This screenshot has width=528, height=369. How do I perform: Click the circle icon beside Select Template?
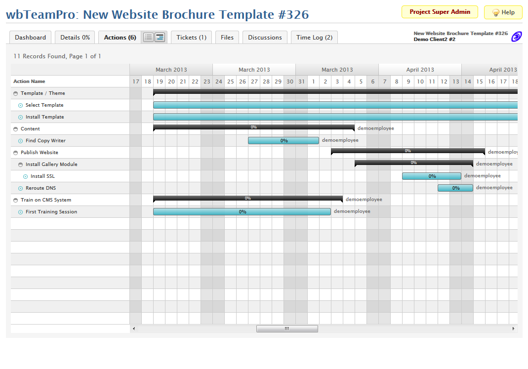(x=21, y=105)
